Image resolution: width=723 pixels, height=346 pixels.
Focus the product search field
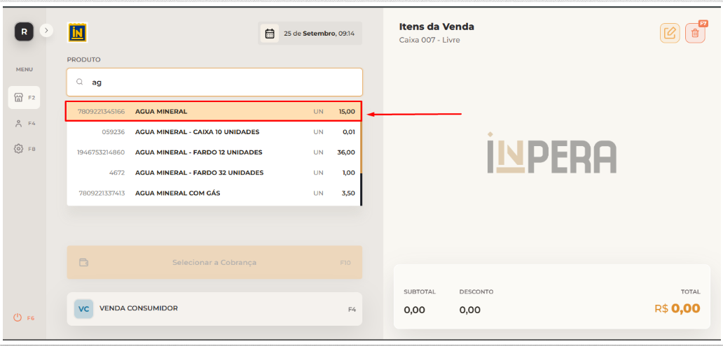[x=214, y=82]
